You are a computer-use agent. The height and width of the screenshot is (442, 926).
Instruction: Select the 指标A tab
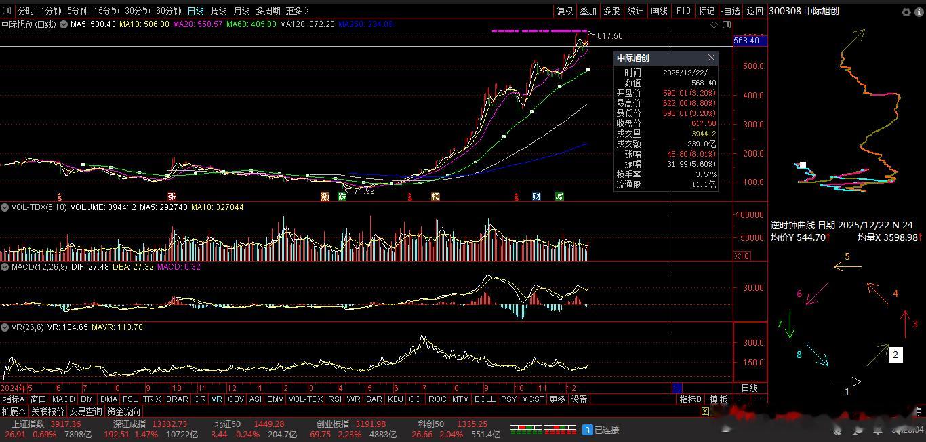point(14,399)
